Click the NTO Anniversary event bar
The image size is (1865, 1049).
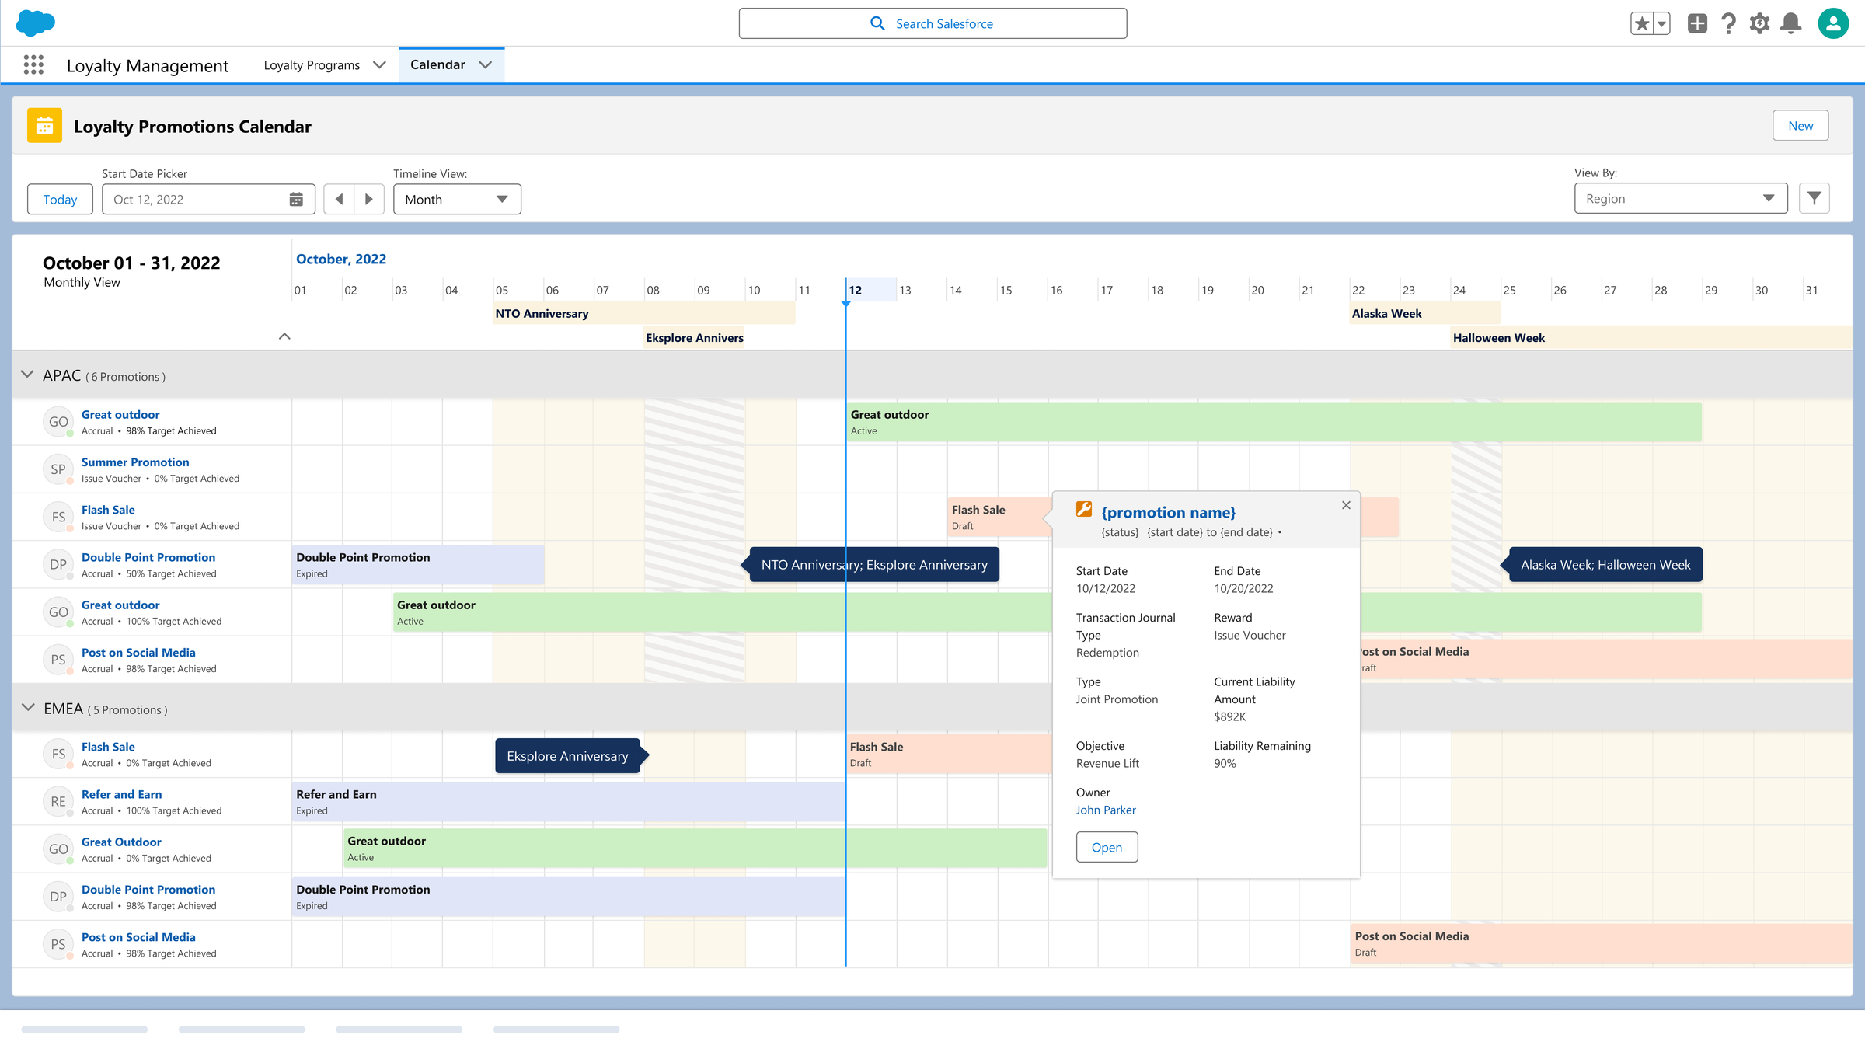pyautogui.click(x=644, y=313)
